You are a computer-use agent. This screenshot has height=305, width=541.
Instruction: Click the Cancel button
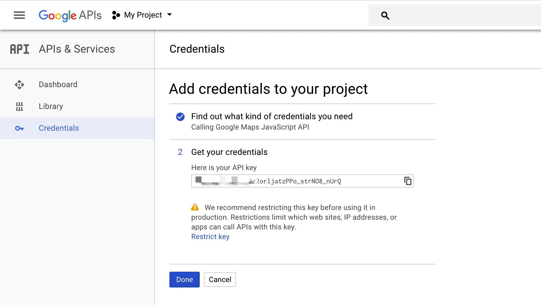pos(220,280)
